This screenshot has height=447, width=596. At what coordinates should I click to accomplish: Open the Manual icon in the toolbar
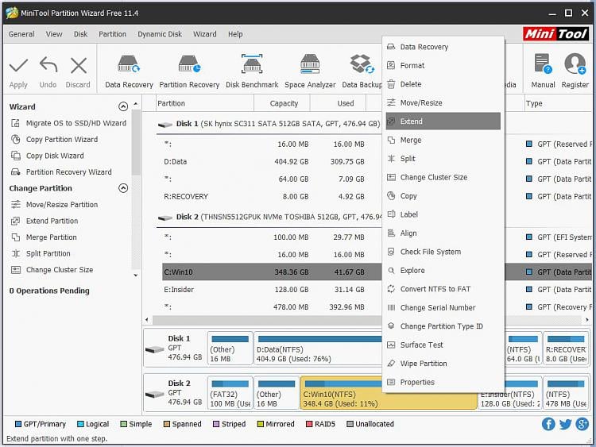(543, 64)
